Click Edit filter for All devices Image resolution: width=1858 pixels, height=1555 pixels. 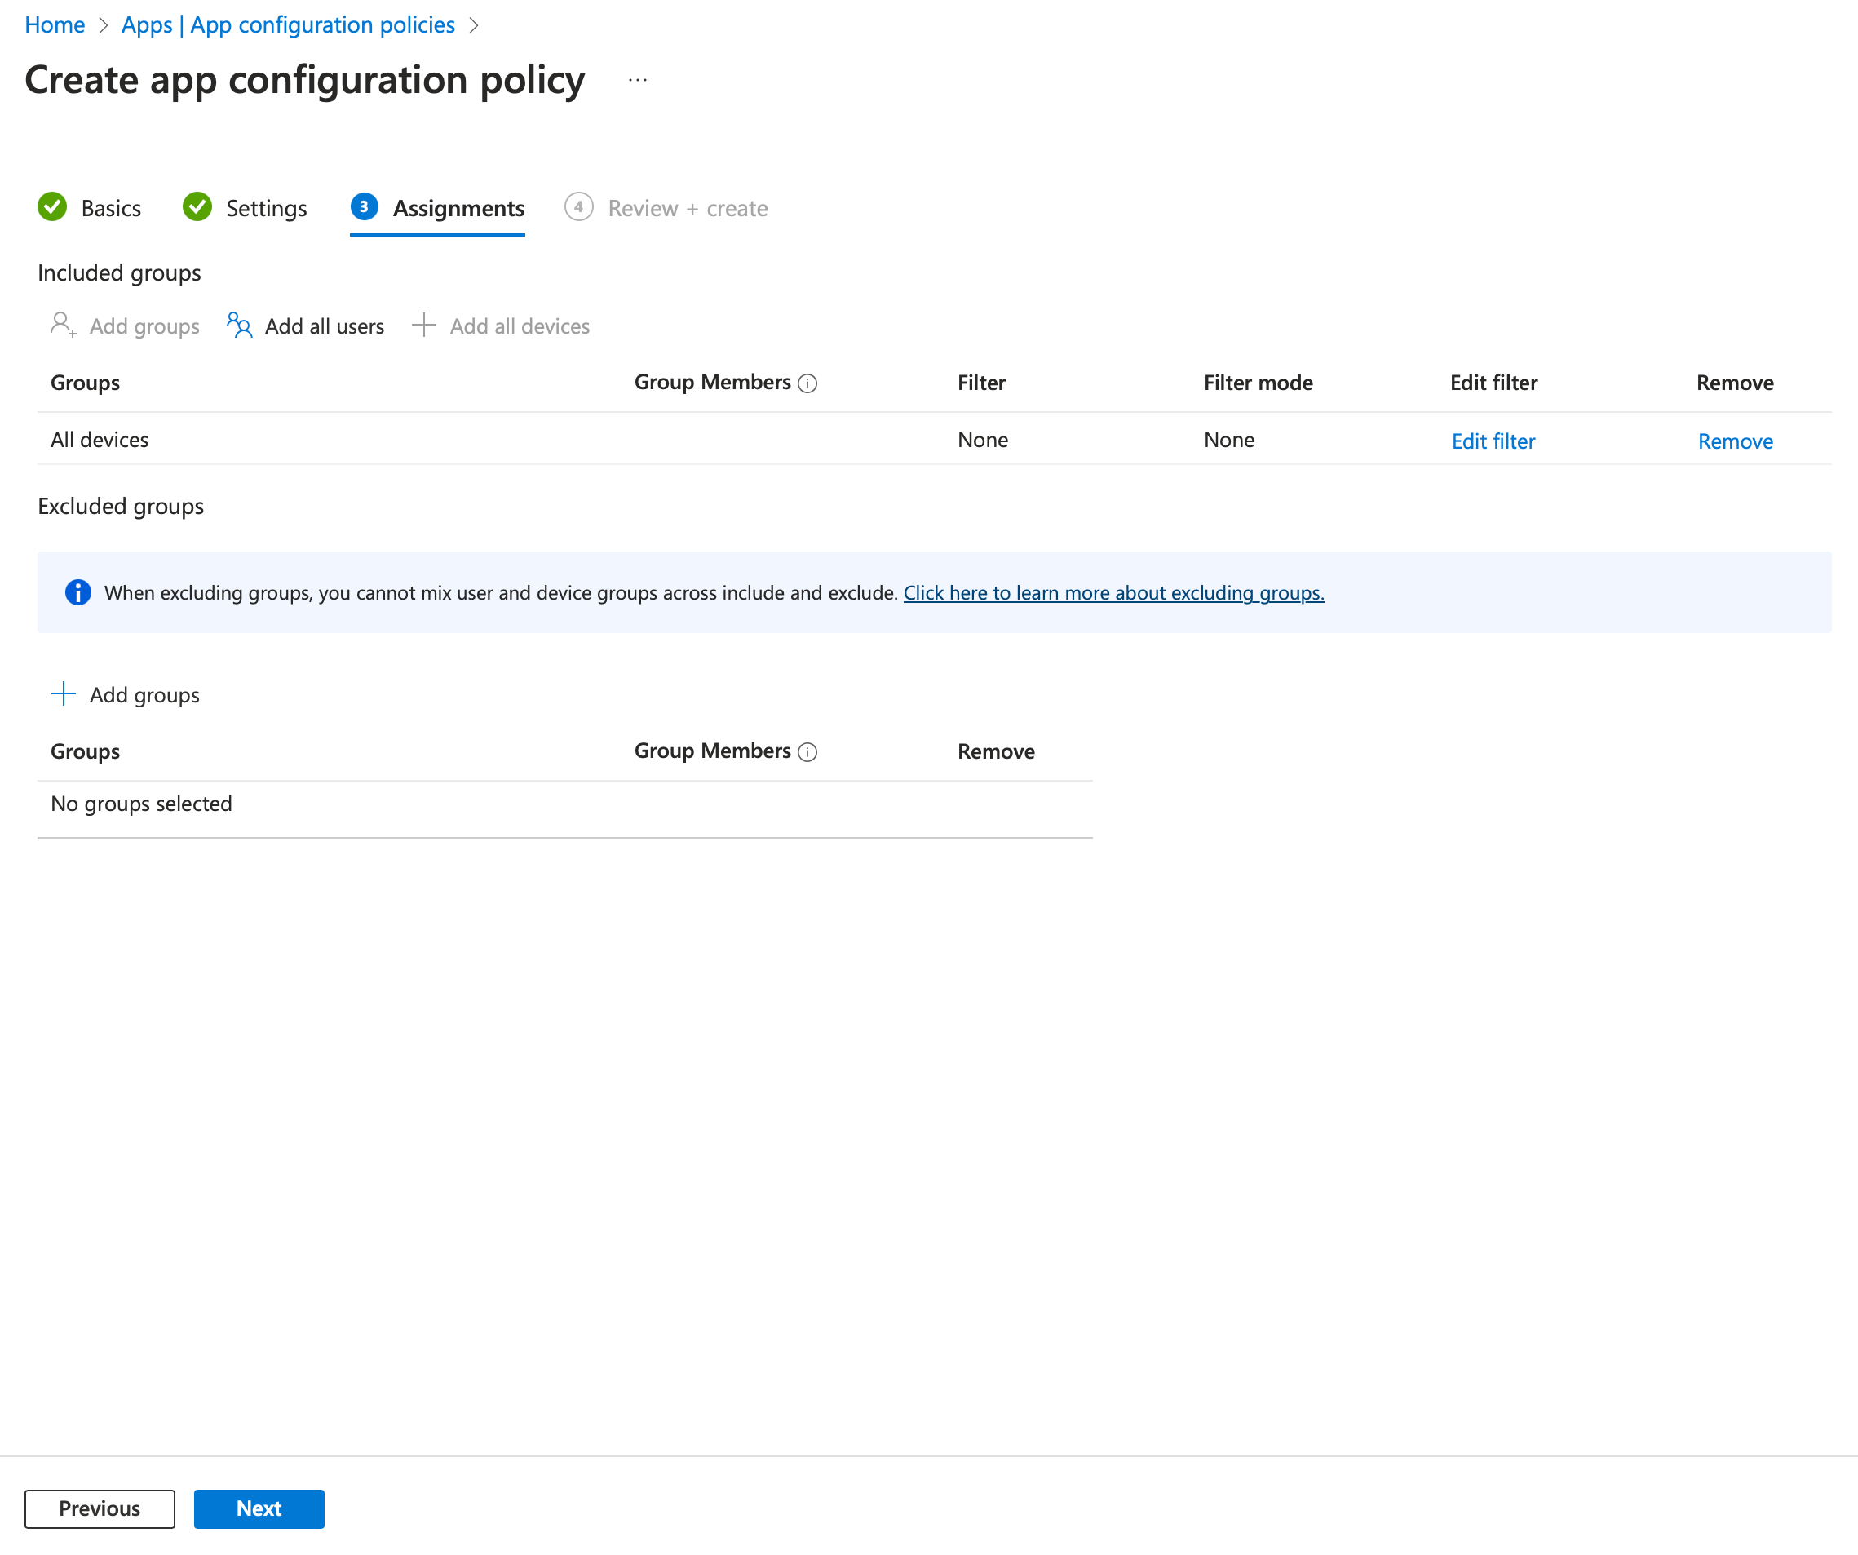coord(1493,441)
